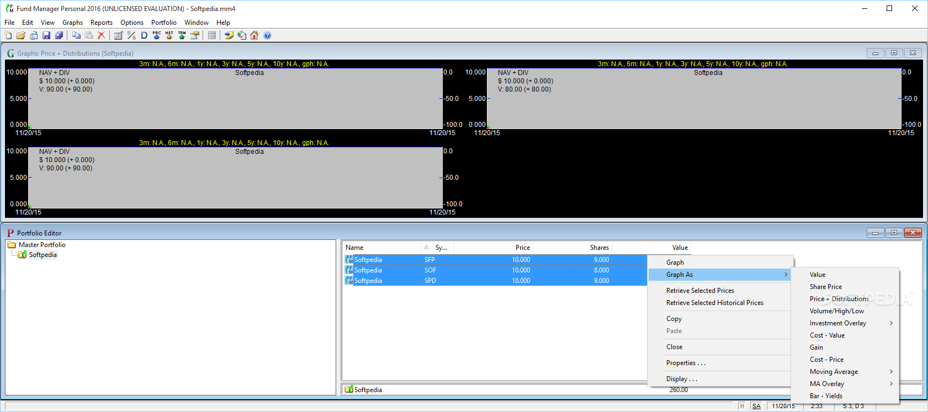Click the TRN transactions retrieval icon

(182, 35)
